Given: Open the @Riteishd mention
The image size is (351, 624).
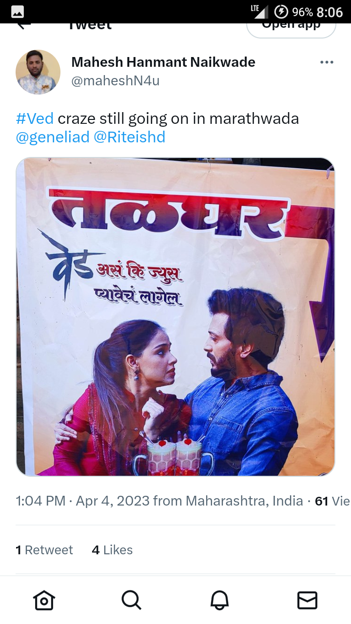Looking at the screenshot, I should pyautogui.click(x=129, y=137).
